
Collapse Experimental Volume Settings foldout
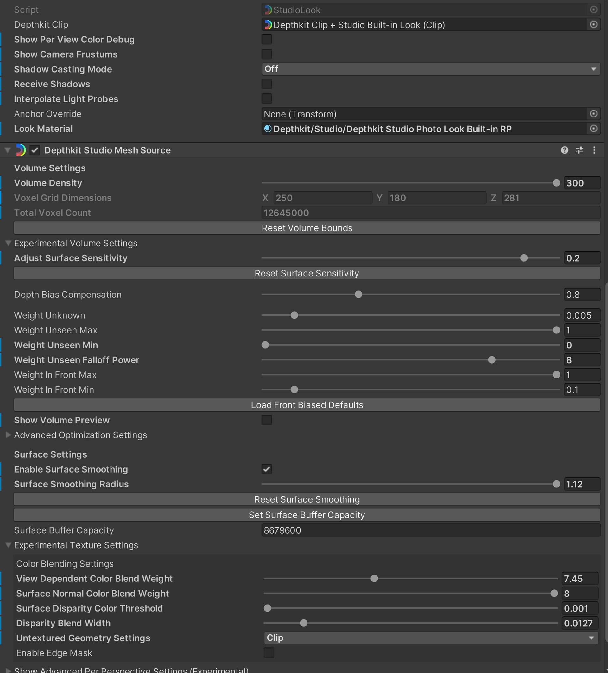[x=9, y=243]
